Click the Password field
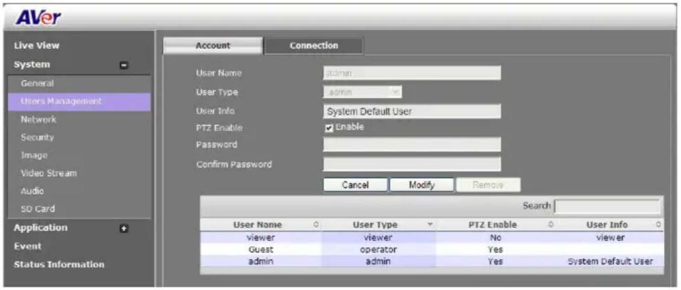 411,144
